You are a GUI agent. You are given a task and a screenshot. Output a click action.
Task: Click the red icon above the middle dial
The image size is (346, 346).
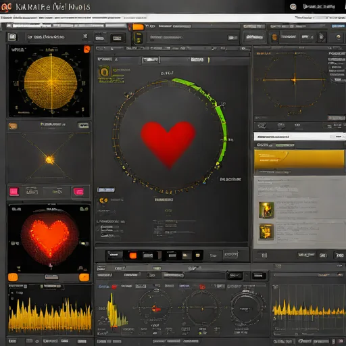[x=202, y=287]
